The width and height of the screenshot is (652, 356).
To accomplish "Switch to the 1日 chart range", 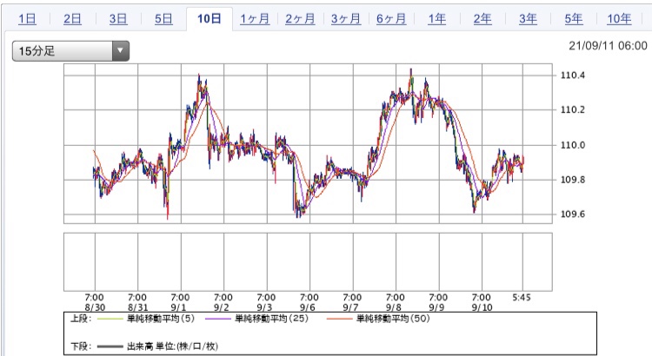I will click(x=27, y=19).
